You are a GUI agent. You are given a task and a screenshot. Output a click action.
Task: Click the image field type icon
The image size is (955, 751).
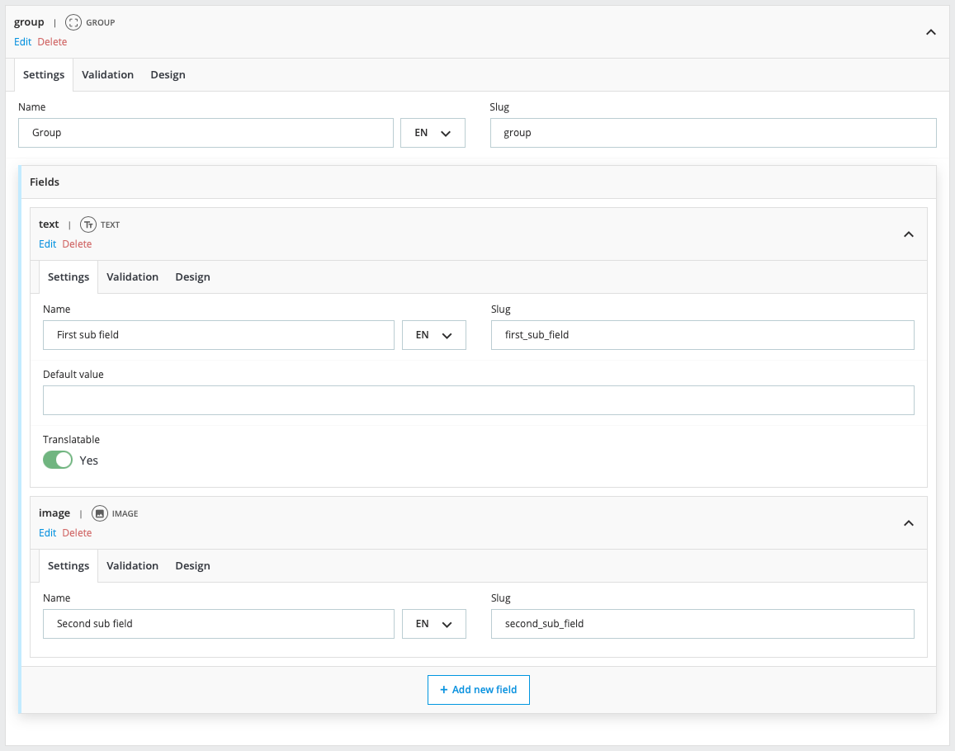[100, 513]
